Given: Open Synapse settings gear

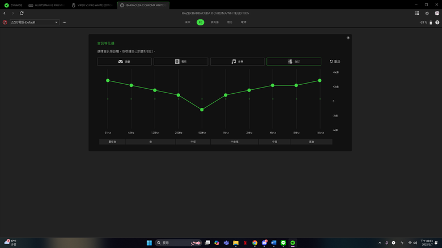Looking at the screenshot, I should point(427,13).
